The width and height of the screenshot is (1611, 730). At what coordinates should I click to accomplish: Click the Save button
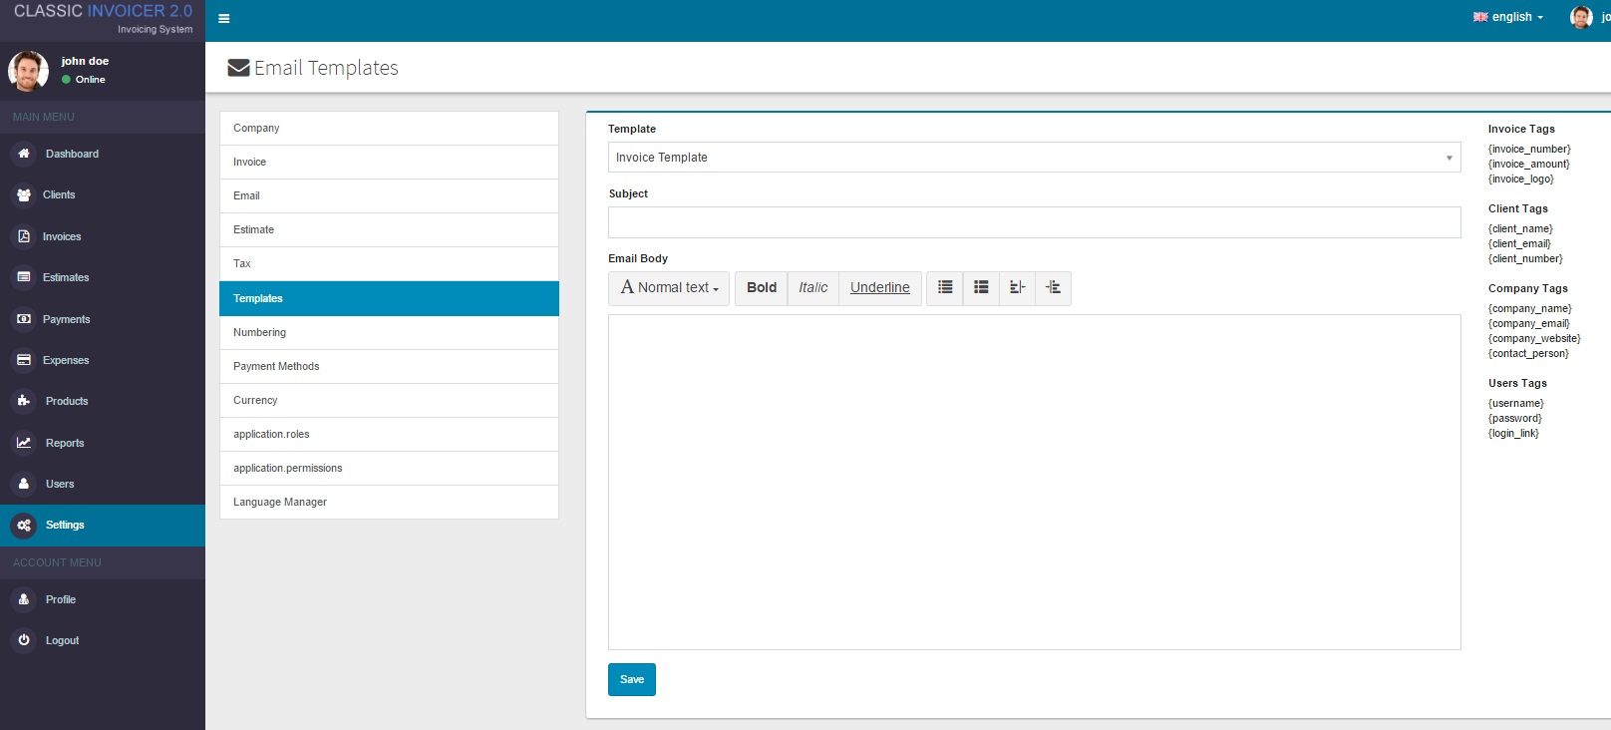pos(632,679)
